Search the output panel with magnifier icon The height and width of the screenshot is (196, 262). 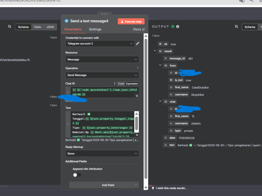click(x=236, y=27)
